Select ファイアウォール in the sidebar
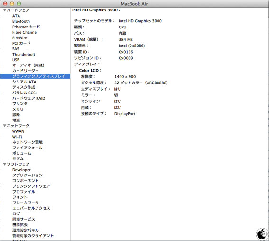269x241 pixels. [27, 148]
